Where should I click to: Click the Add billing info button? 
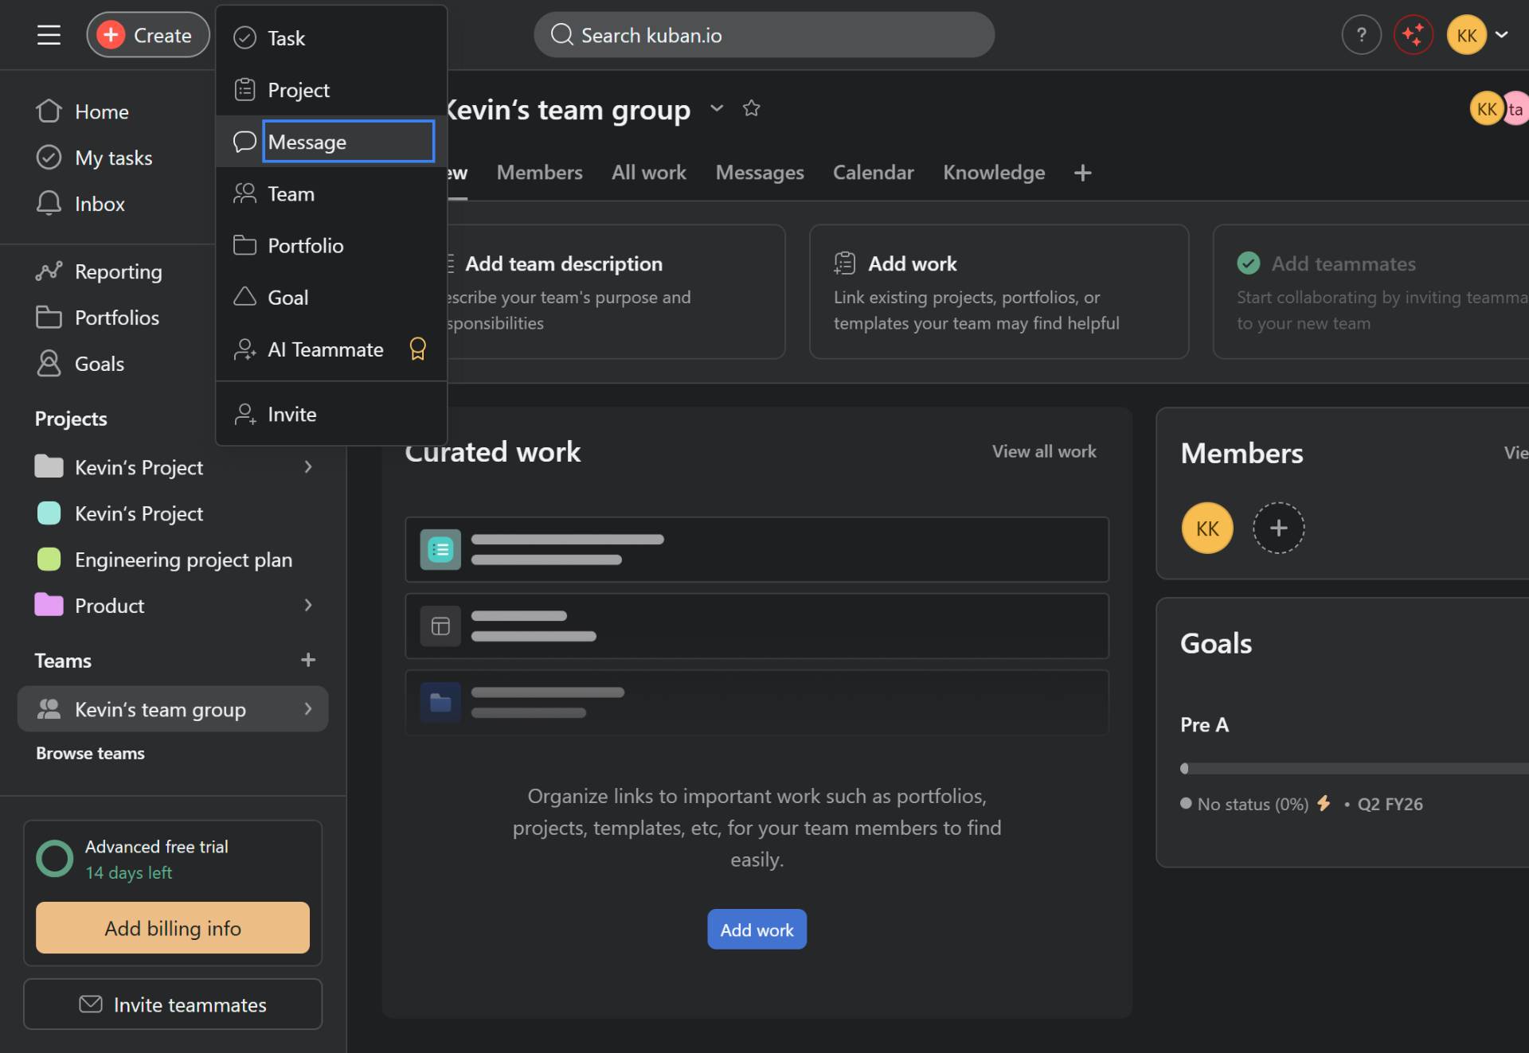(x=173, y=927)
